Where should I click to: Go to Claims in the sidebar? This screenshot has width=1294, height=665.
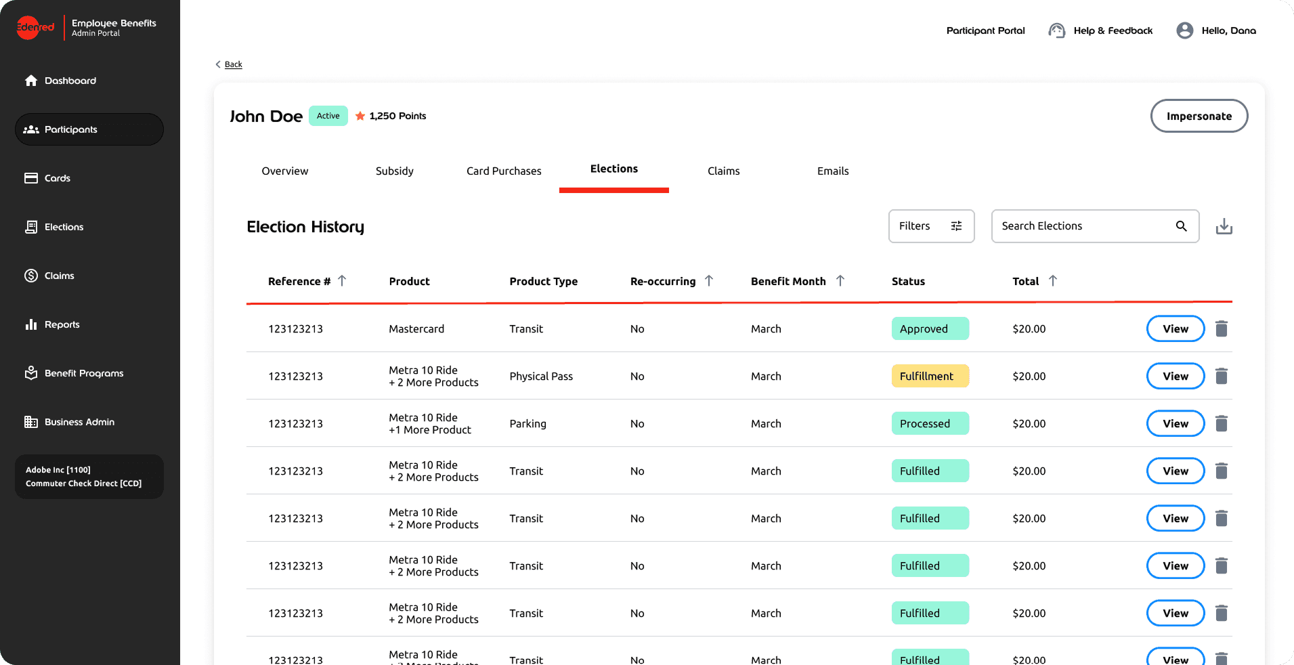pyautogui.click(x=89, y=276)
